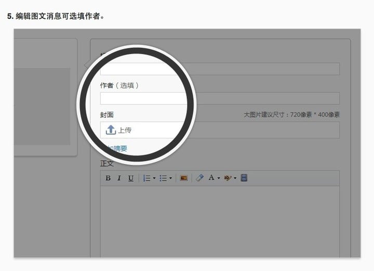
Task: Click the 上传 cover upload button
Action: [118, 130]
